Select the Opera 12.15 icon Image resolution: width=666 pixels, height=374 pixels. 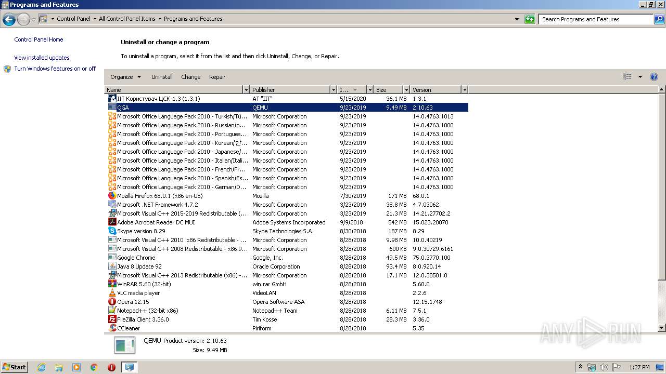112,302
